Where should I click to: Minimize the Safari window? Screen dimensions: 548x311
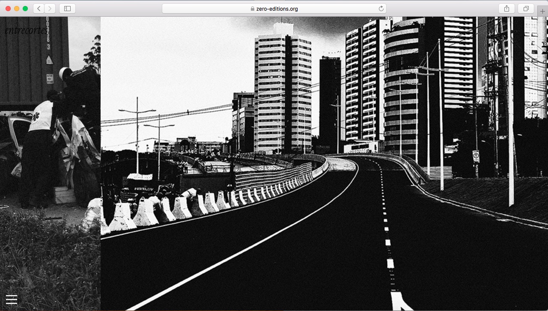[17, 9]
